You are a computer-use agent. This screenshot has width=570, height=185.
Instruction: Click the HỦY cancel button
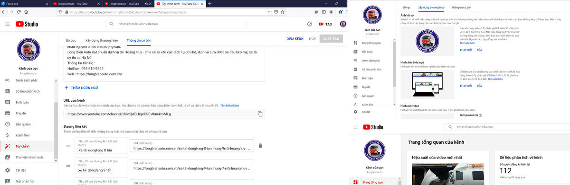312,38
